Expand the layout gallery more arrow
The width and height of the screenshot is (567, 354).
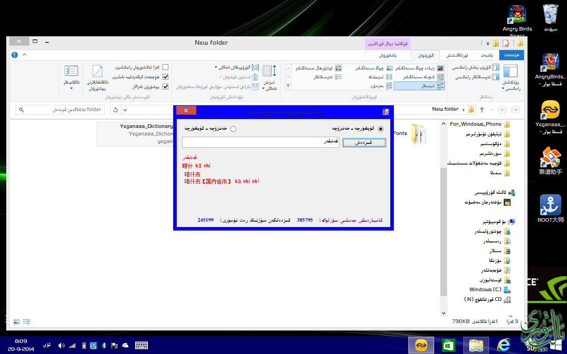pos(288,86)
